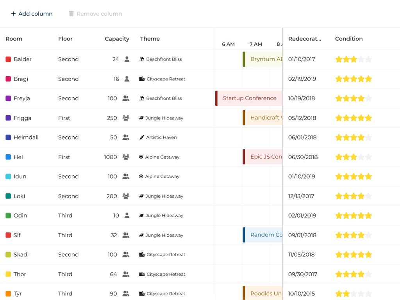Image resolution: width=400 pixels, height=300 pixels.
Task: Click the snowflake icon in Hel row
Action: [x=141, y=157]
